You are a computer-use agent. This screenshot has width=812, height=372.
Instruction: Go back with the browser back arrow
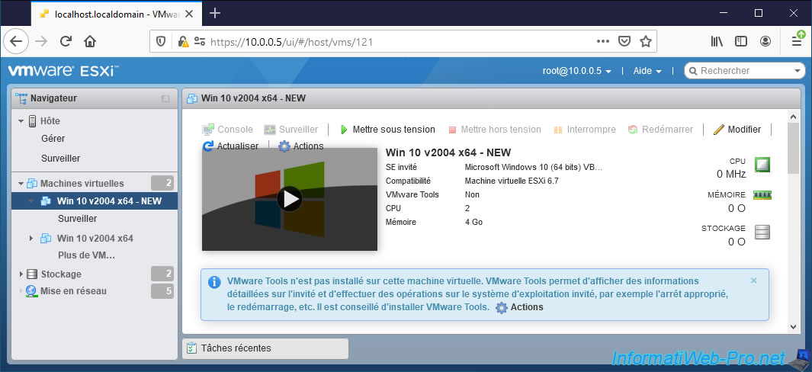tap(16, 41)
